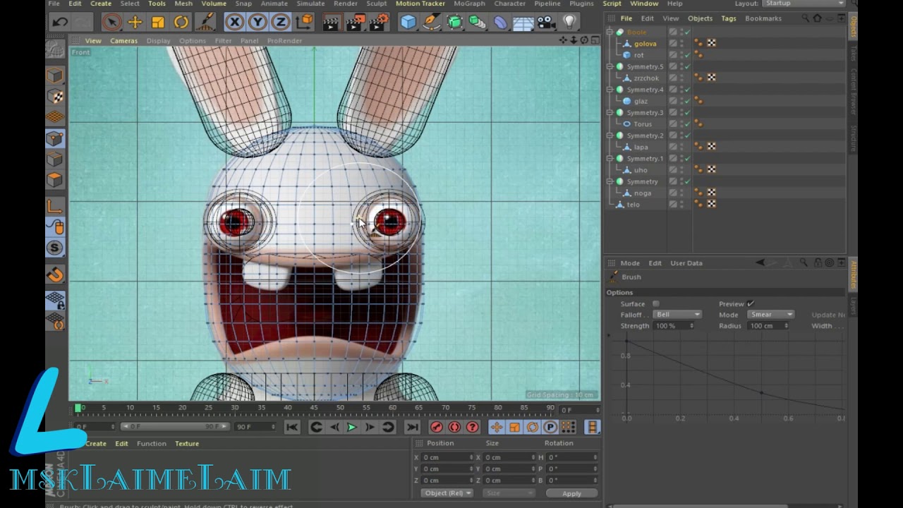Toggle the Preview checkbox
903x508 pixels.
[x=751, y=303]
